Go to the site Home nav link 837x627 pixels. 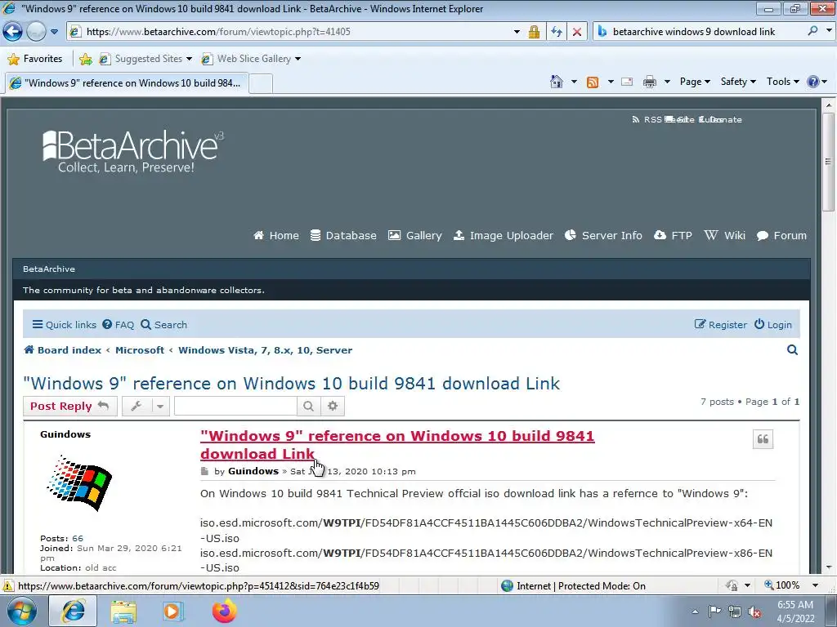pyautogui.click(x=276, y=235)
